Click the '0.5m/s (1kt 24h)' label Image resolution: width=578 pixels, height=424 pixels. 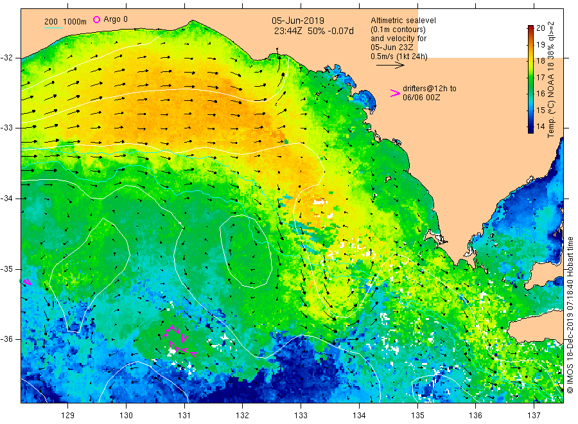click(399, 57)
